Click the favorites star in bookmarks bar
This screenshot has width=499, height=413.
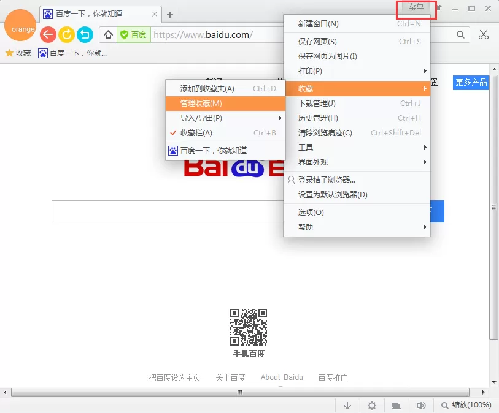click(x=10, y=53)
